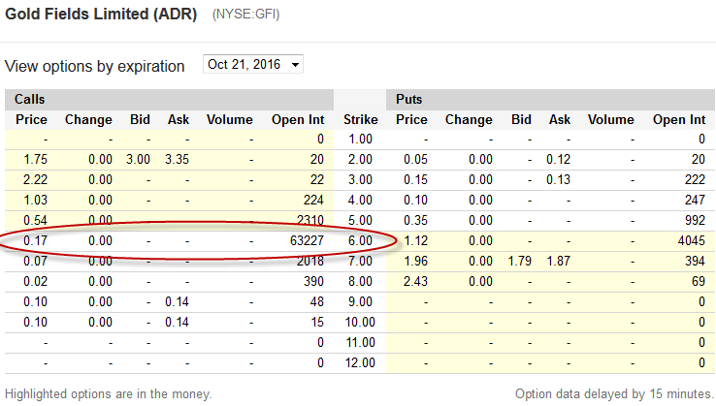Click the Gold Fields Limited (ADR) title
This screenshot has width=716, height=406.
pos(101,15)
